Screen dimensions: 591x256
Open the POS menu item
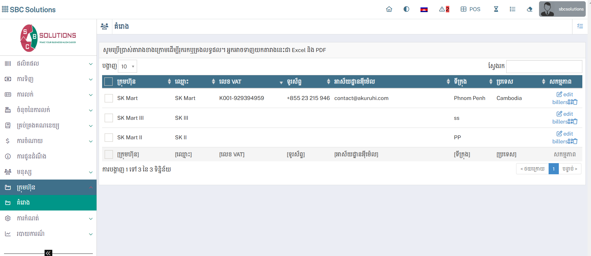(470, 9)
